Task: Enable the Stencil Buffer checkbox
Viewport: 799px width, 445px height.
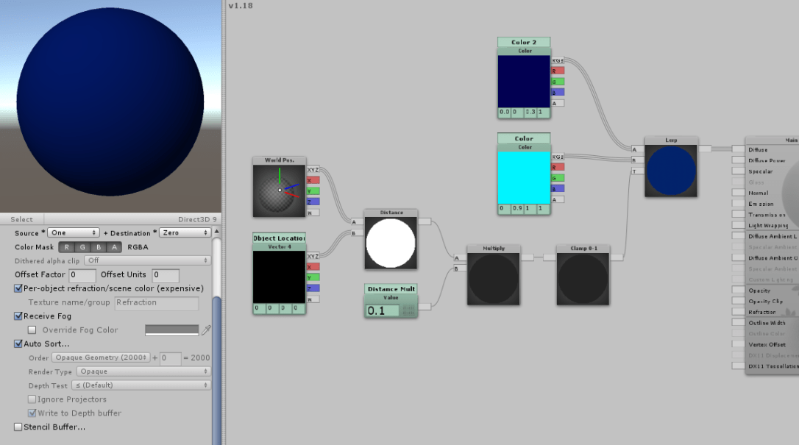Action: tap(18, 427)
